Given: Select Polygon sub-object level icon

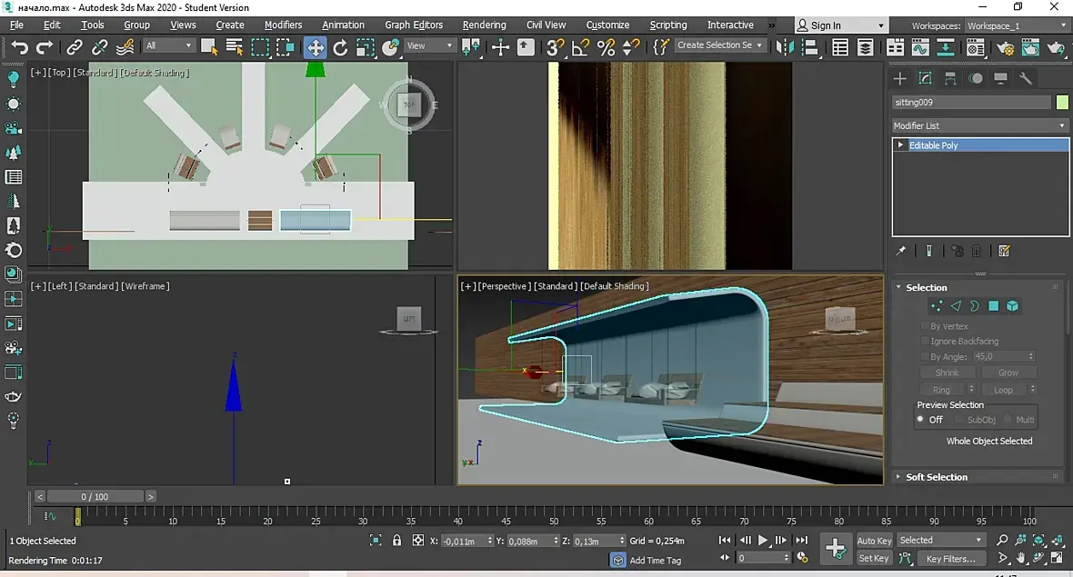Looking at the screenshot, I should (994, 306).
